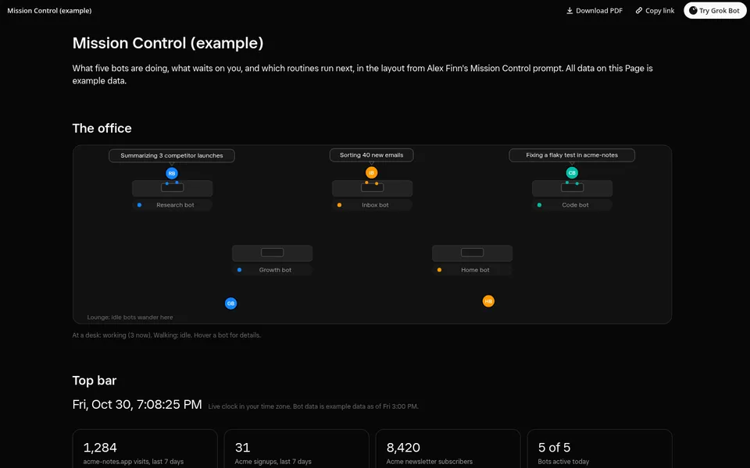
Task: Click the CB code bot avatar
Action: (x=572, y=173)
